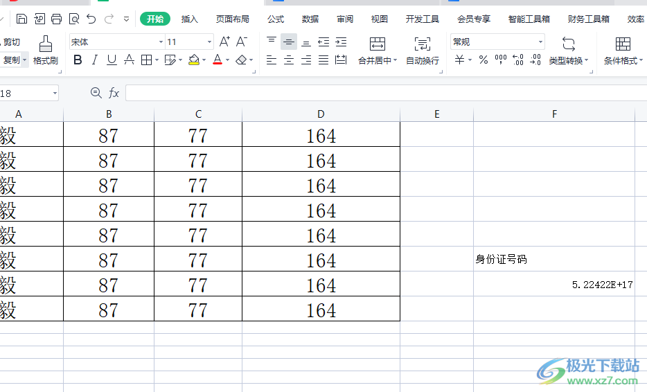This screenshot has width=647, height=392.
Task: Open the borders dropdown arrow
Action: click(157, 60)
